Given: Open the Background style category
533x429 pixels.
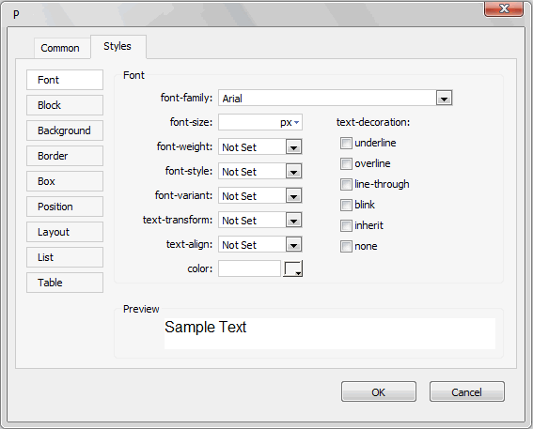Looking at the screenshot, I should [x=65, y=130].
